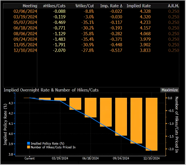This screenshot has width=186, height=165.
Task: Click the Implied Policy Rate (%) legend label
Action: 47,143
